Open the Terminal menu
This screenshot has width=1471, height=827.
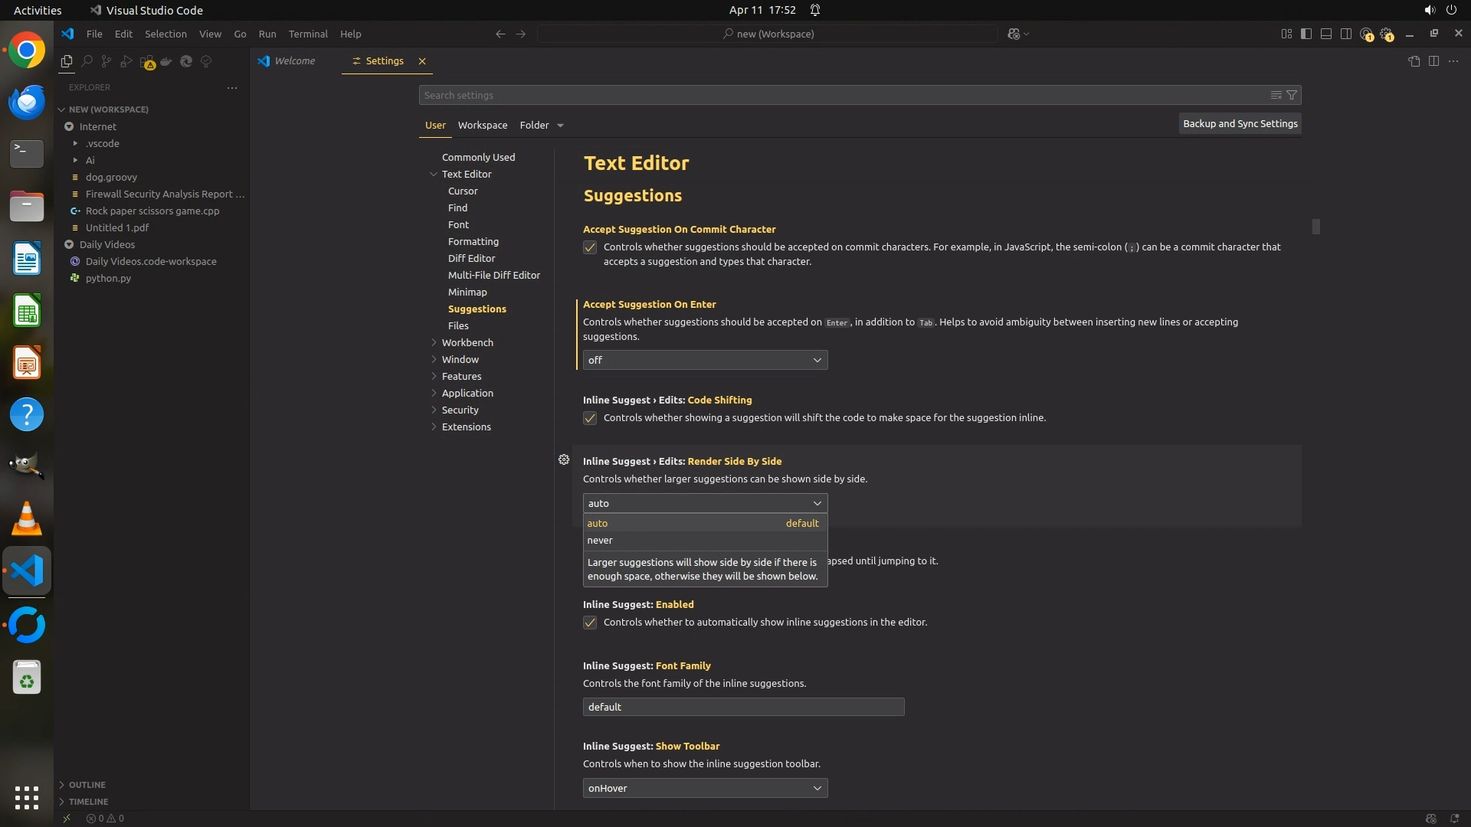click(308, 34)
